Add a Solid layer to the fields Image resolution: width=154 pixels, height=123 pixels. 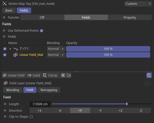pos(34,75)
